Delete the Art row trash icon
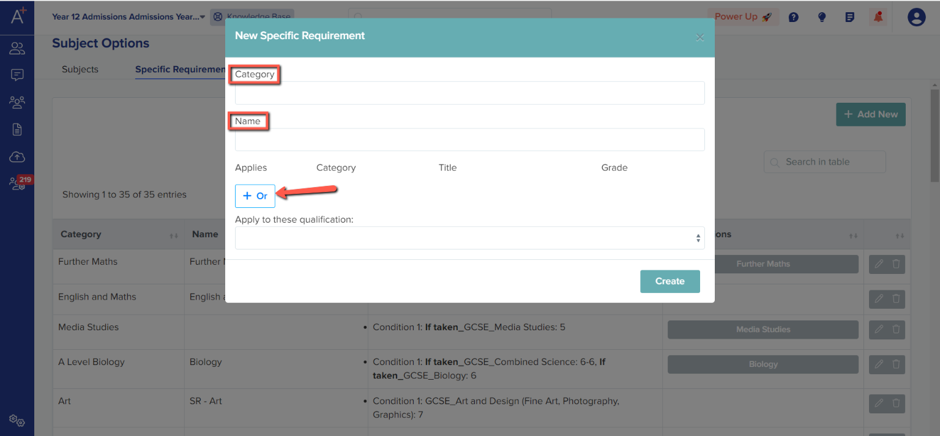 [896, 404]
